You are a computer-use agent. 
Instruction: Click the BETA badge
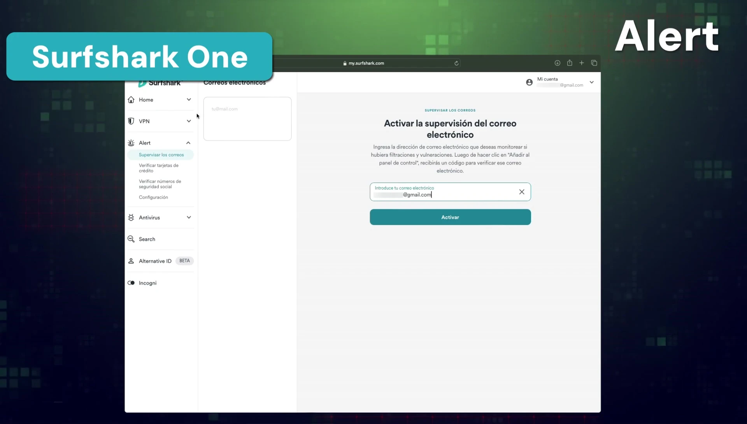point(184,261)
